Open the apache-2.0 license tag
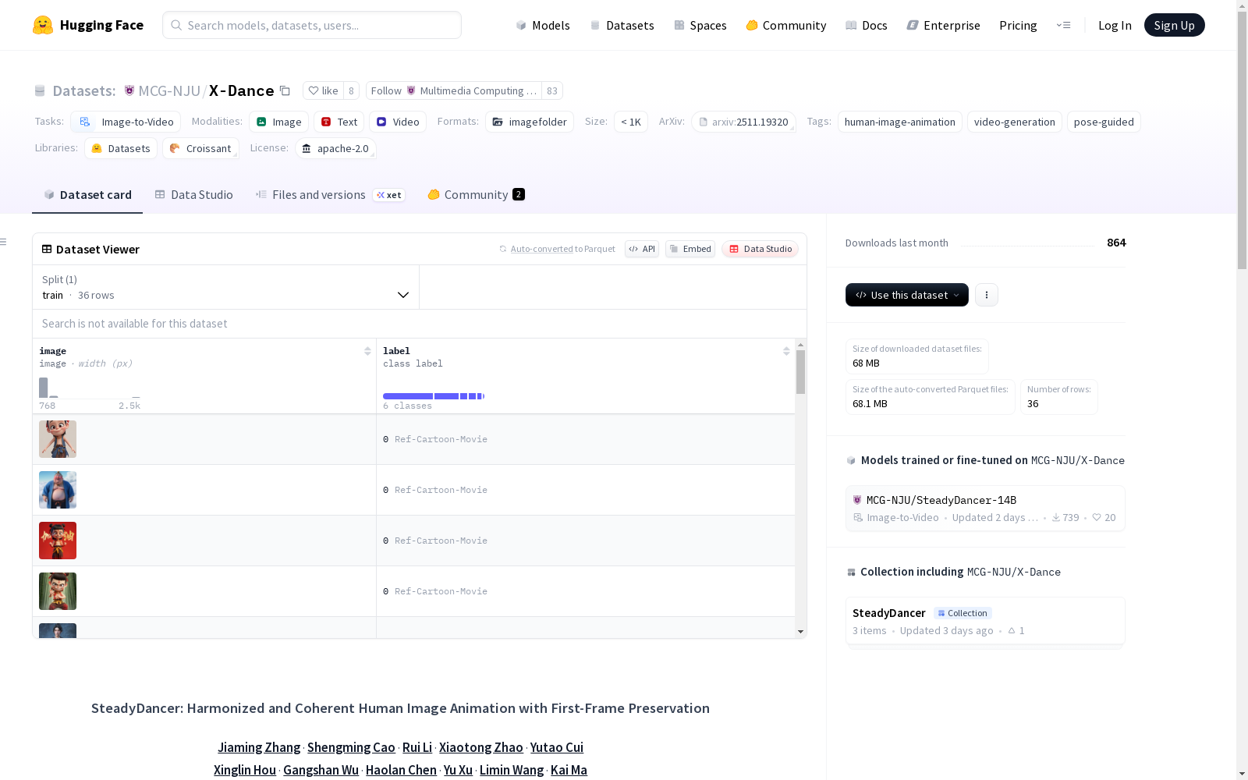Screen dimensions: 1248x780 coord(335,148)
